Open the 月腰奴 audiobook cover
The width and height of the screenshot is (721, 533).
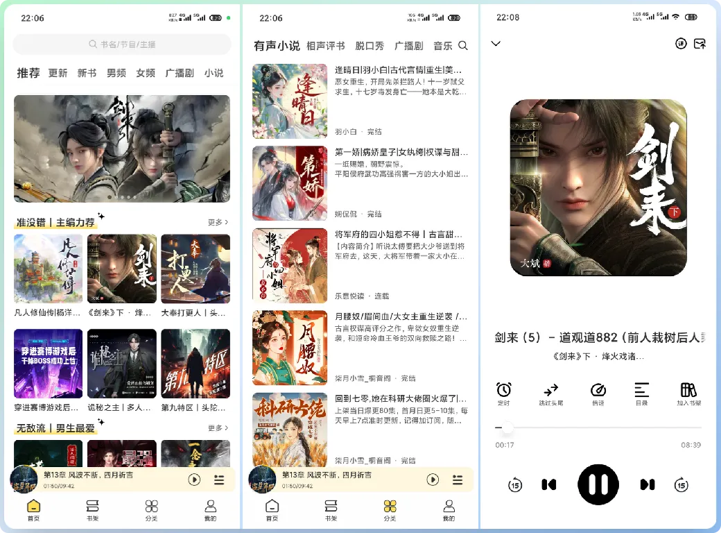click(x=290, y=348)
